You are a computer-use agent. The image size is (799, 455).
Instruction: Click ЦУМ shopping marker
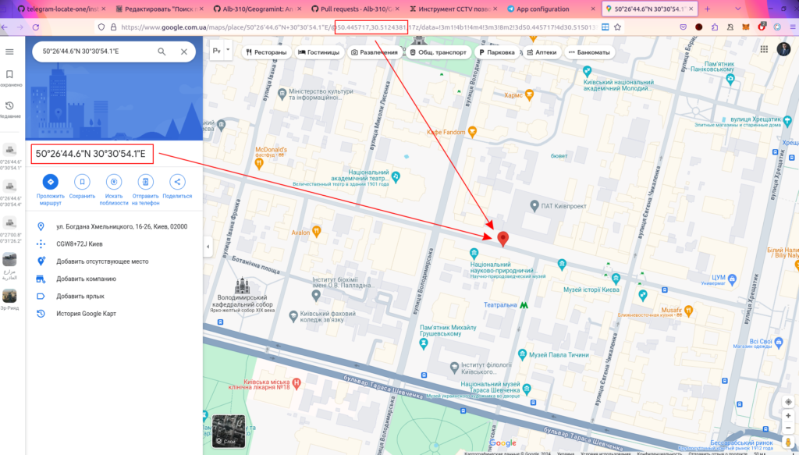tap(732, 278)
